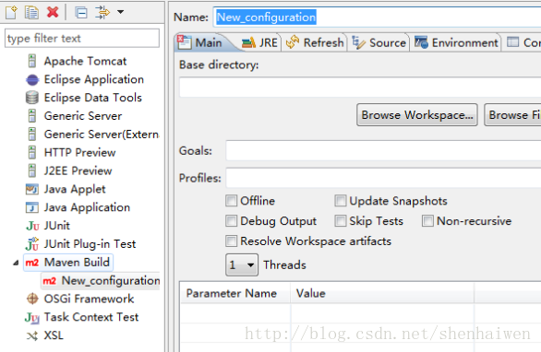Screen dimensions: 541x352
Task: Duplicate the selected launch configuration
Action: pyautogui.click(x=31, y=12)
